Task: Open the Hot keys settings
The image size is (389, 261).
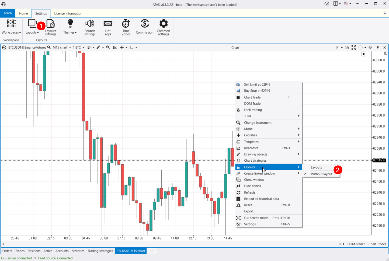Action: point(108,27)
